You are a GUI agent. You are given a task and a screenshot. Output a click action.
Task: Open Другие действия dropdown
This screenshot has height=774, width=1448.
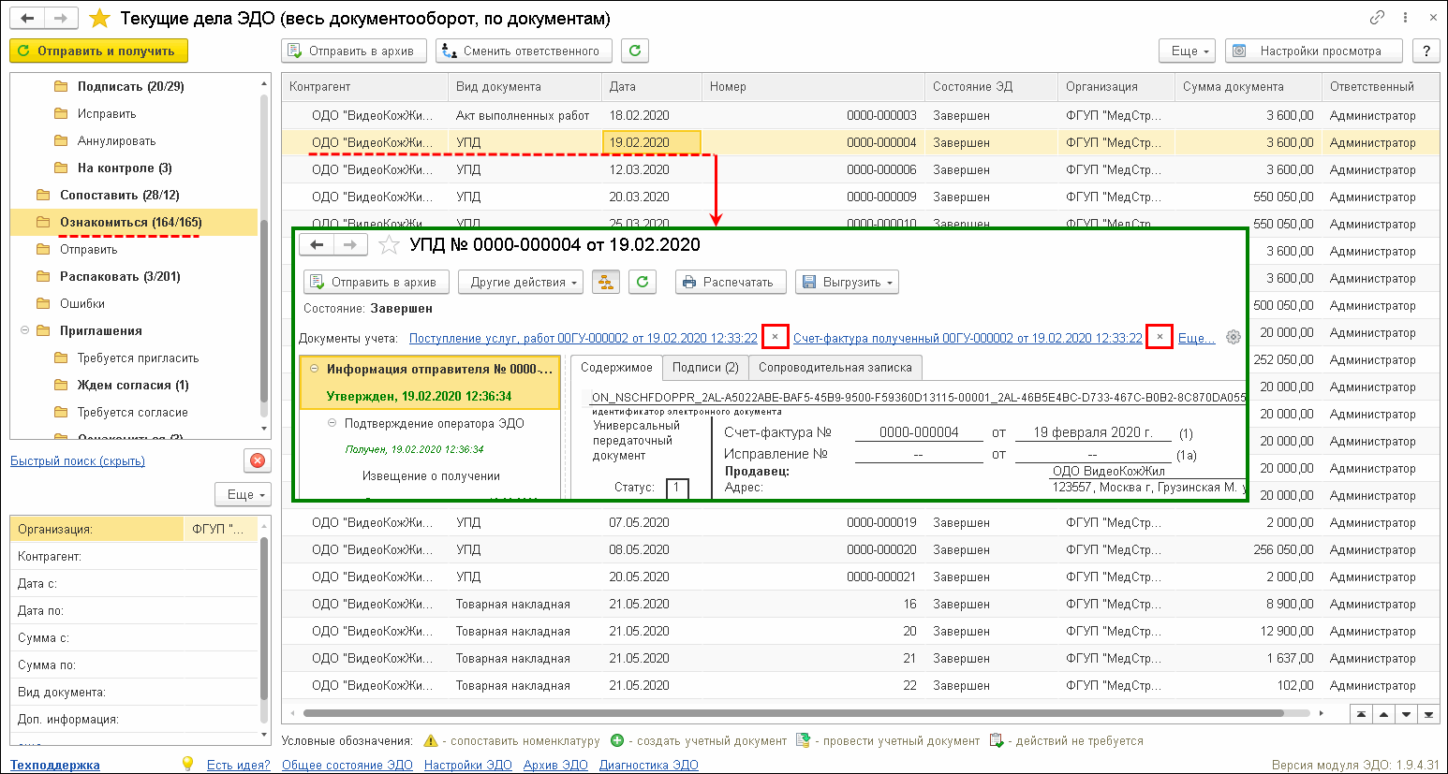pyautogui.click(x=521, y=282)
